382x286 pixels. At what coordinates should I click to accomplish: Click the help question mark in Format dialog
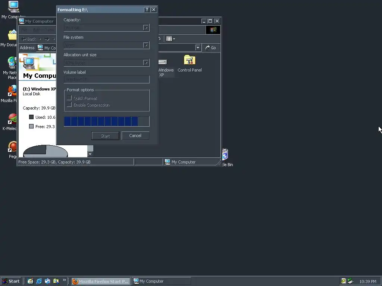point(147,9)
